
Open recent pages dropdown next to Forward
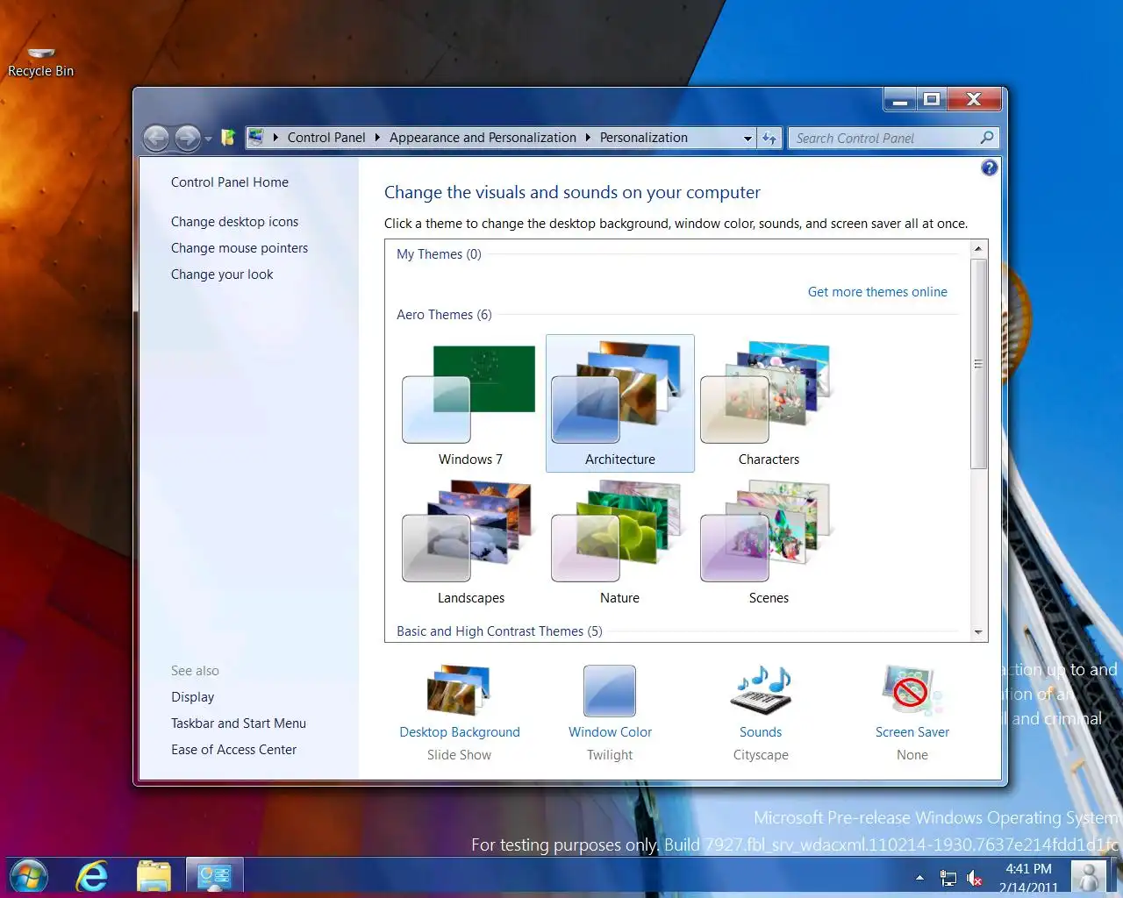(x=208, y=139)
